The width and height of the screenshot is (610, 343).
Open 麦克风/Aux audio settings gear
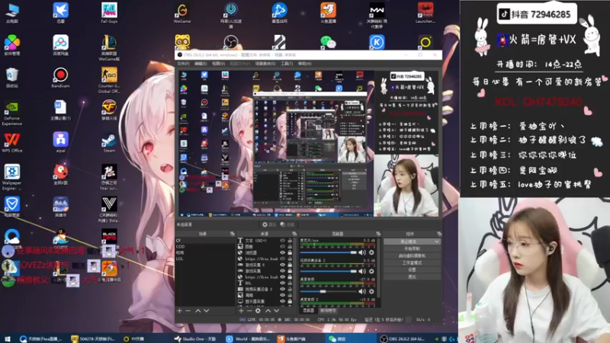tap(371, 253)
